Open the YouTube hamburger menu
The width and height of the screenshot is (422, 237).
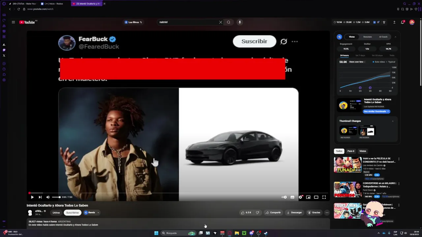(x=13, y=22)
